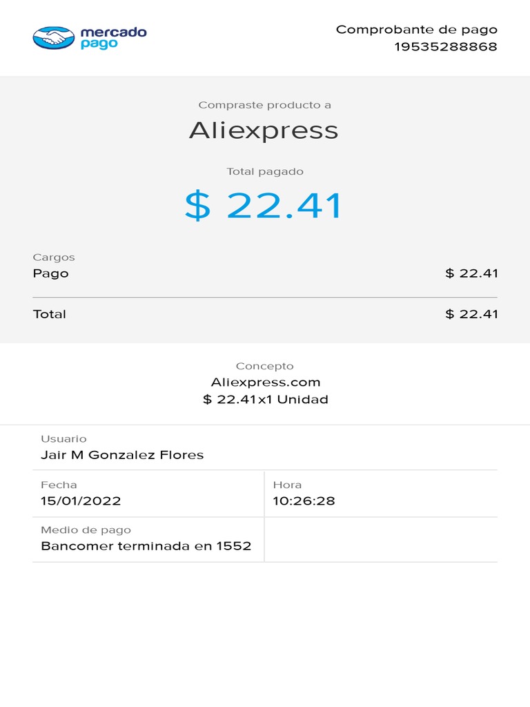Click the Pago row $ 22.41 amount
The height and width of the screenshot is (707, 530).
(x=471, y=273)
